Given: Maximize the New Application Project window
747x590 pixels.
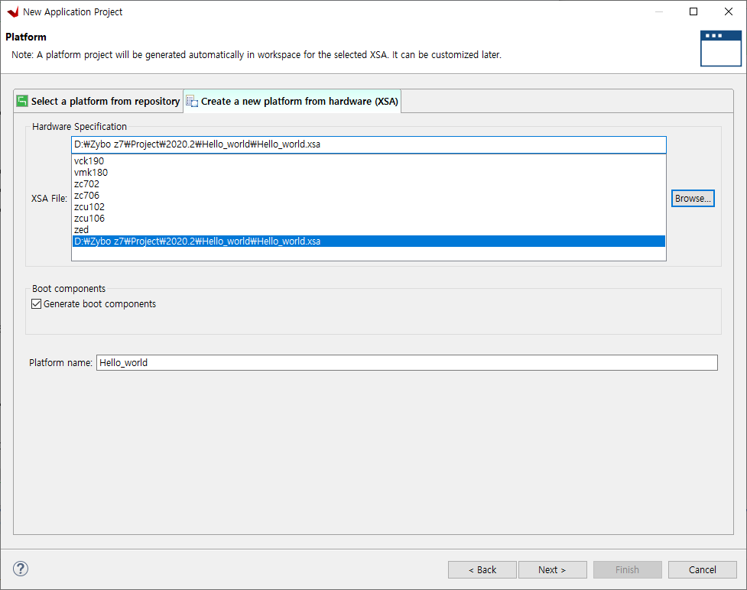Looking at the screenshot, I should pos(693,11).
